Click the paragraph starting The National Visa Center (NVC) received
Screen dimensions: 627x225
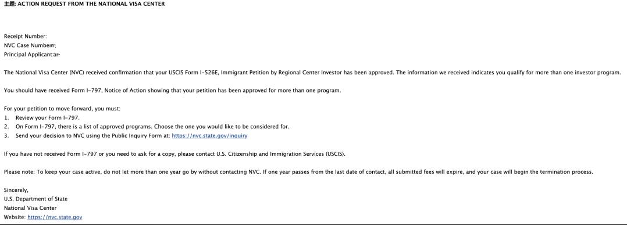coord(312,73)
